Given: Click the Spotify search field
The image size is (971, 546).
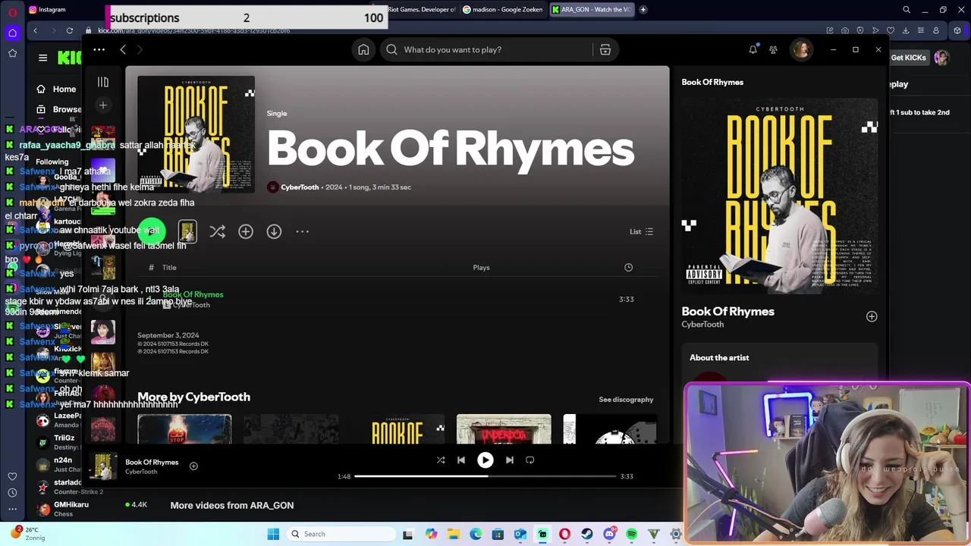Looking at the screenshot, I should tap(498, 50).
